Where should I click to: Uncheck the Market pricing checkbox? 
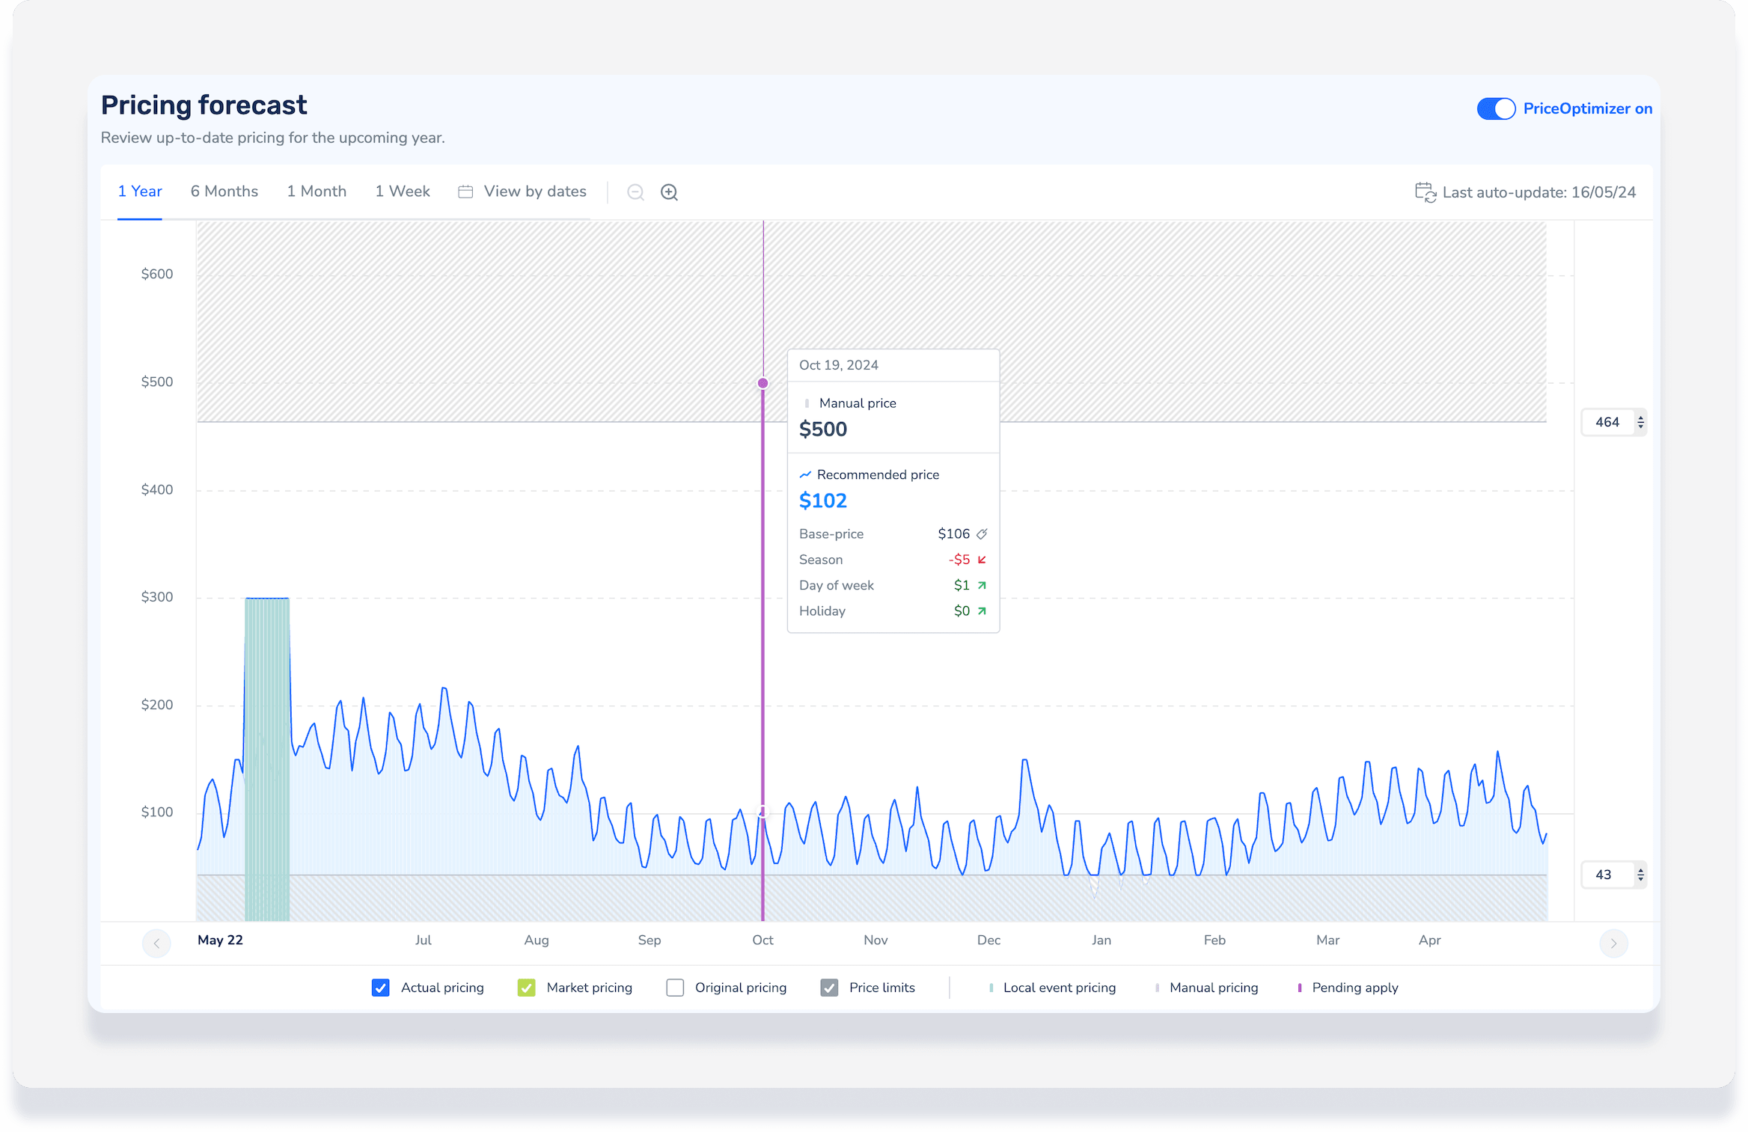click(x=526, y=988)
